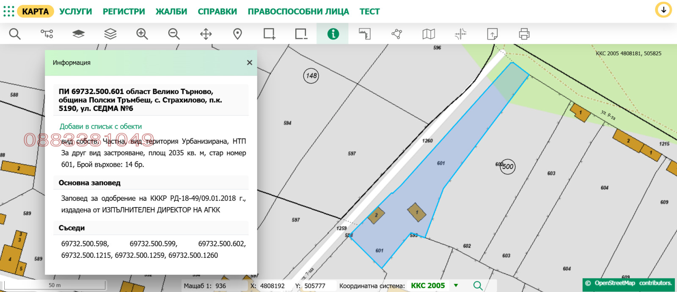Click the print map icon
This screenshot has height=292, width=677.
[x=524, y=34]
